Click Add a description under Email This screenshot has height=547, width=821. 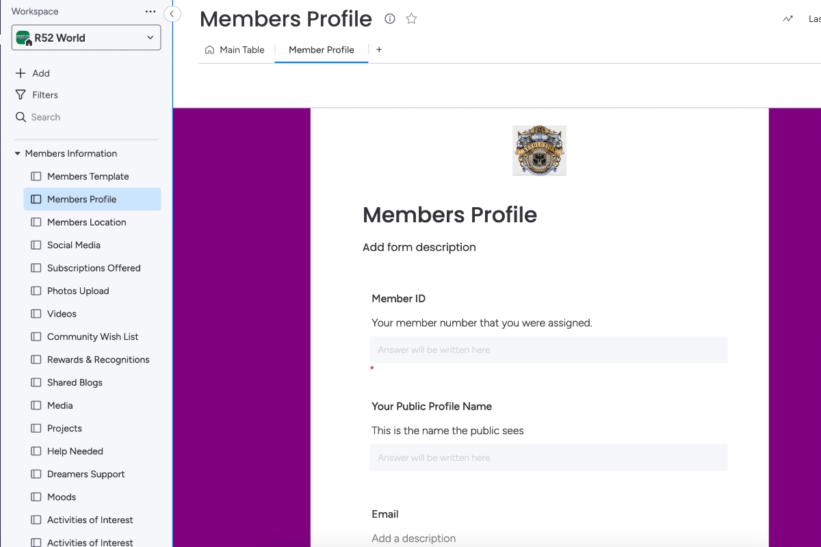pyautogui.click(x=413, y=538)
